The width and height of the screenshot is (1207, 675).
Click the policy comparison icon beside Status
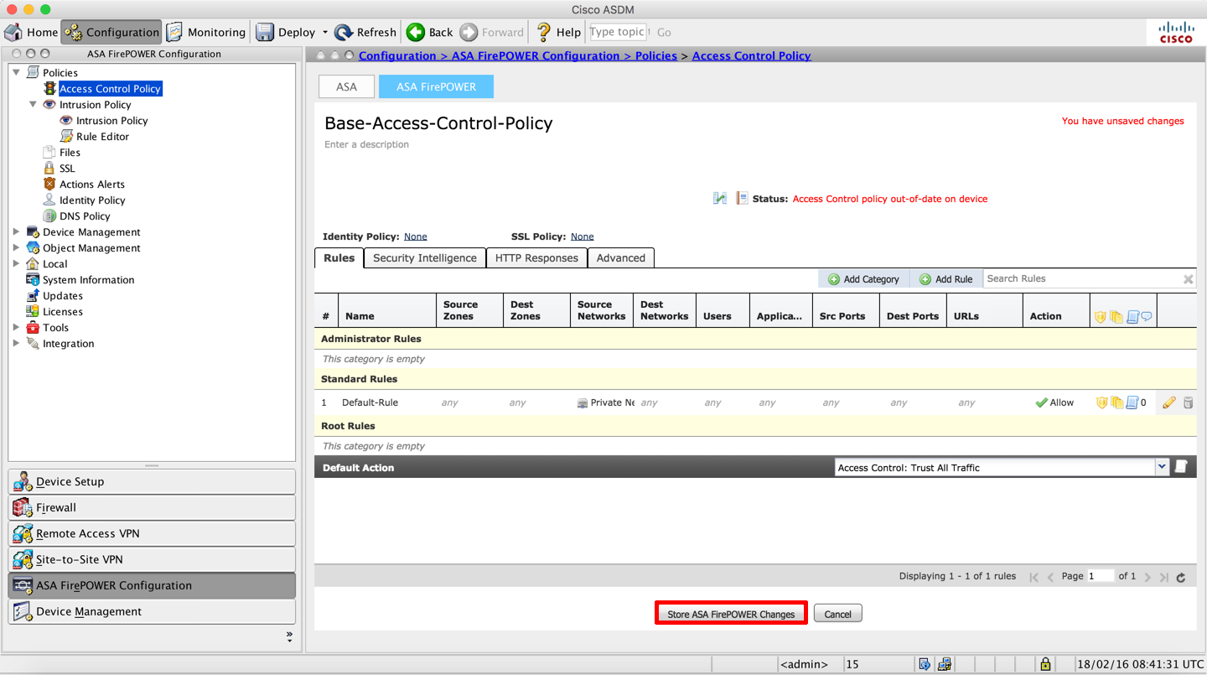tap(720, 199)
